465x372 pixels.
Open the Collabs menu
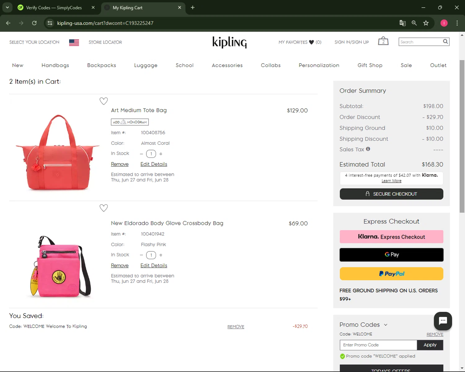tap(271, 65)
